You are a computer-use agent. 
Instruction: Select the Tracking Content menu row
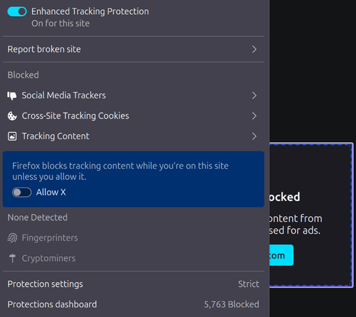click(x=134, y=136)
